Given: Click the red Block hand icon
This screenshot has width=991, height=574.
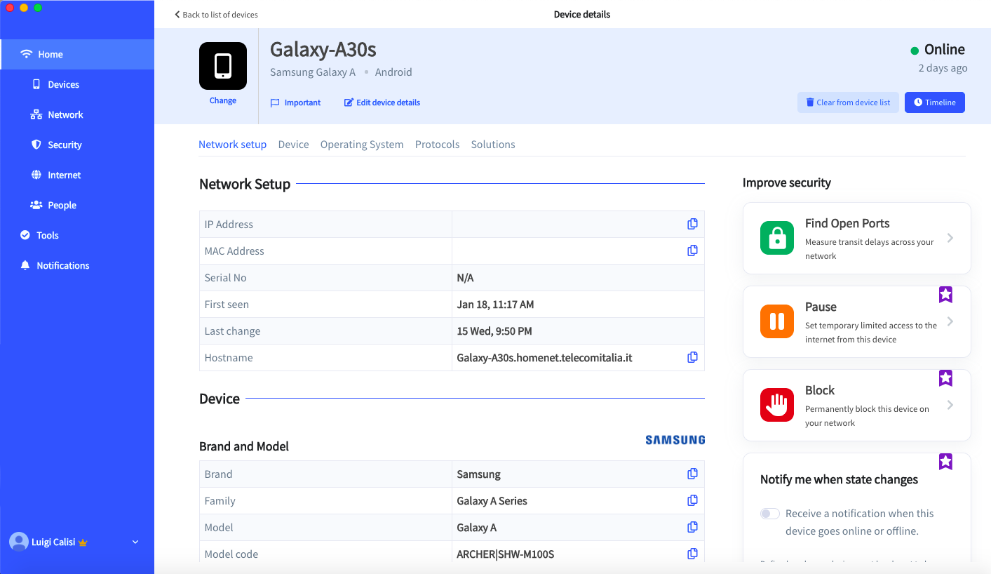Looking at the screenshot, I should click(777, 405).
